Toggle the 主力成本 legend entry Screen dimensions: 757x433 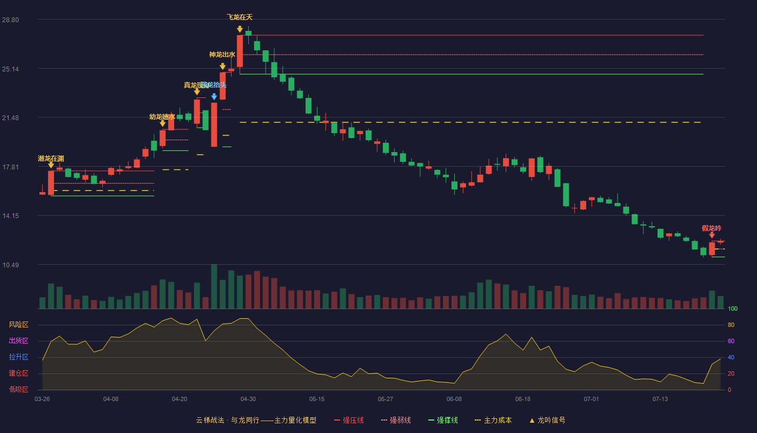click(493, 420)
